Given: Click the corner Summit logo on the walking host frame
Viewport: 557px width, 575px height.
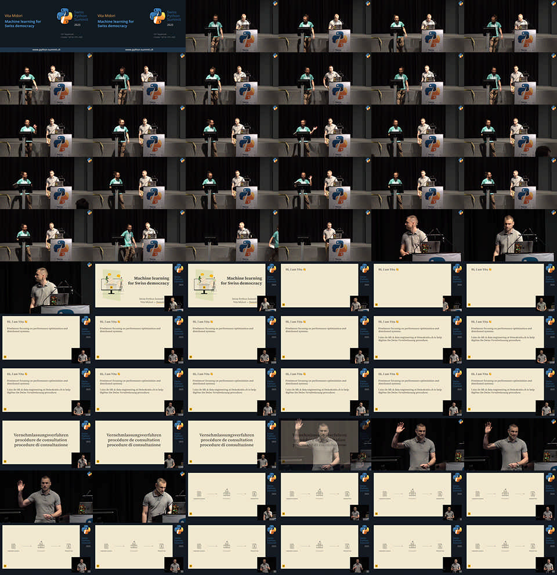Looking at the screenshot, I should (x=182, y=213).
